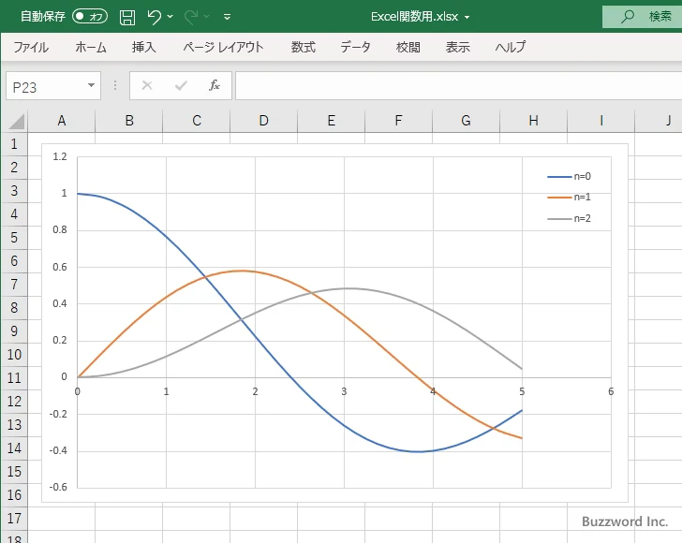Click the horizontal axis label 6
Screen dimensions: 682x543
coord(611,391)
